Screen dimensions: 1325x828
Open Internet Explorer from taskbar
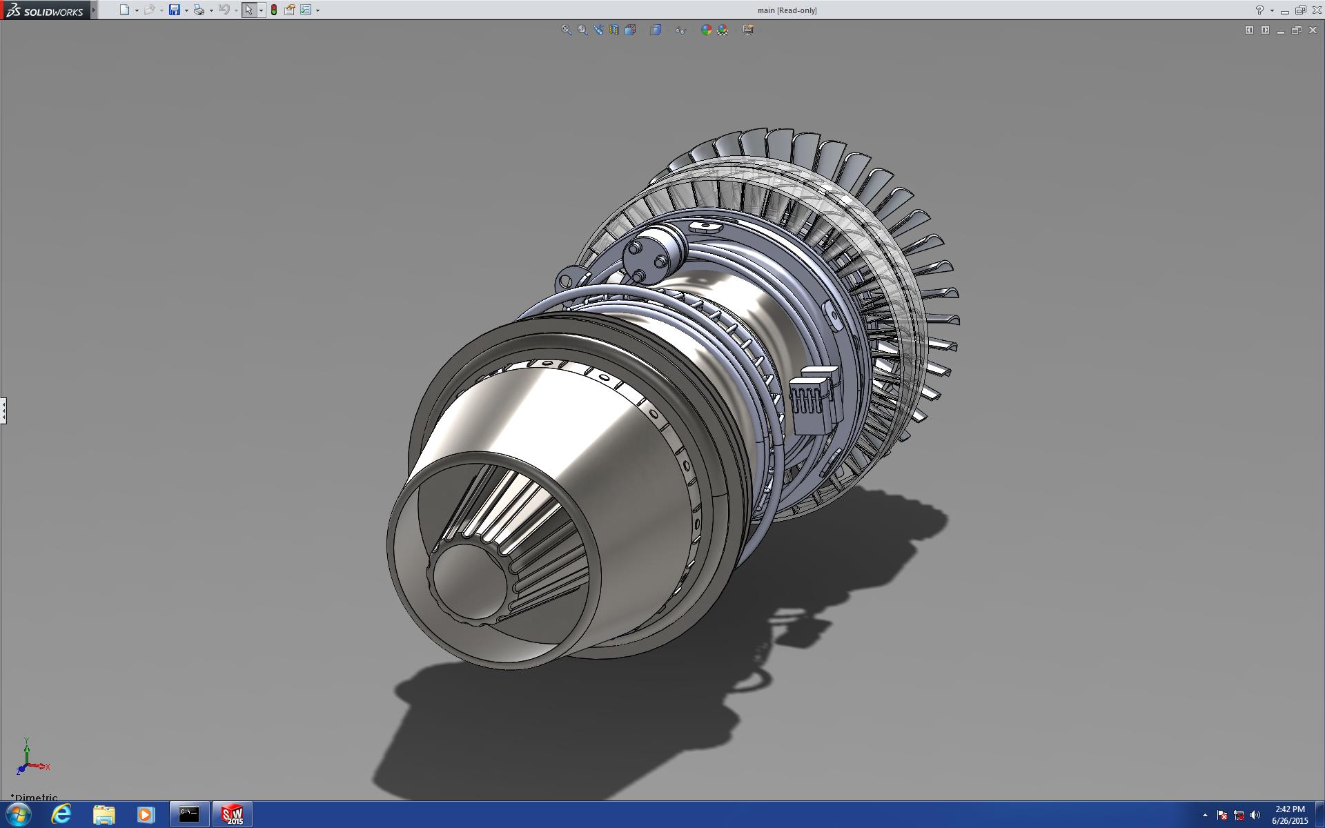point(61,814)
